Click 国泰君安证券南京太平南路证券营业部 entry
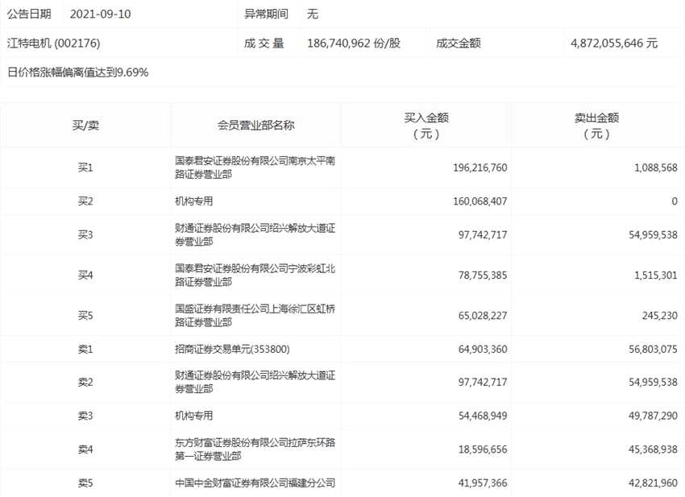This screenshot has height=497, width=685. click(254, 168)
